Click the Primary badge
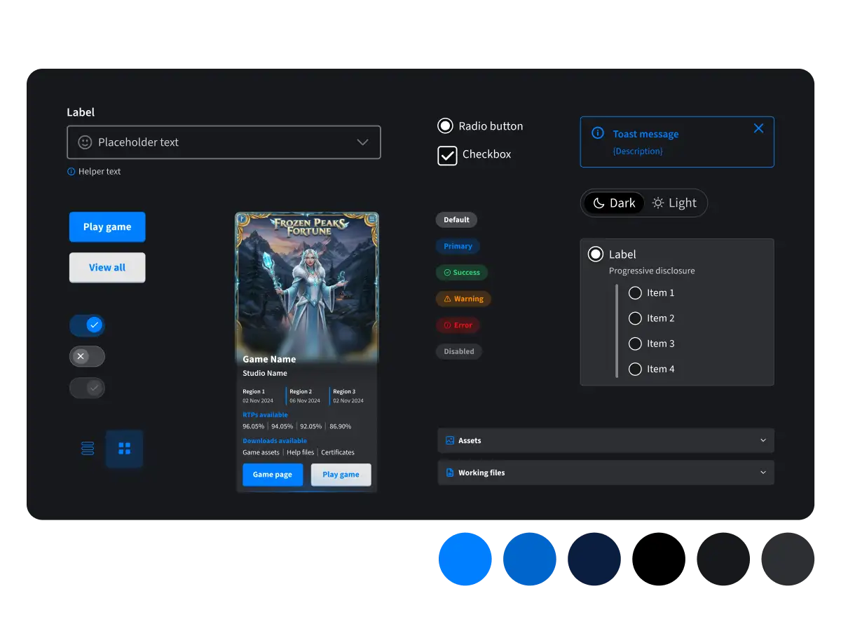The width and height of the screenshot is (841, 631). click(x=458, y=246)
